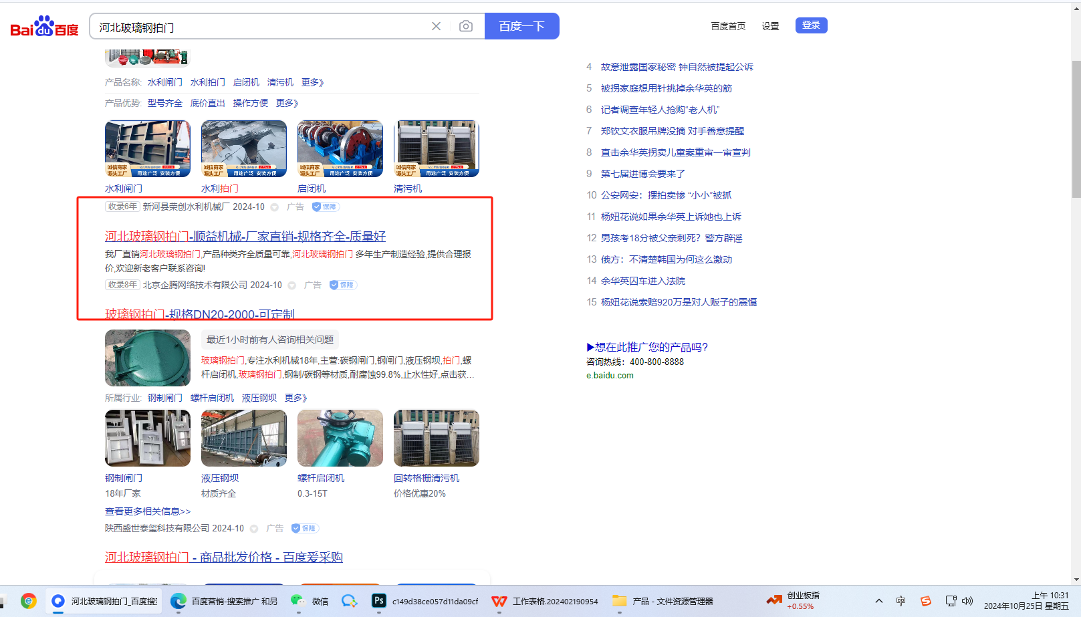Click the 百度一下 search button
This screenshot has height=617, width=1081.
click(x=521, y=26)
